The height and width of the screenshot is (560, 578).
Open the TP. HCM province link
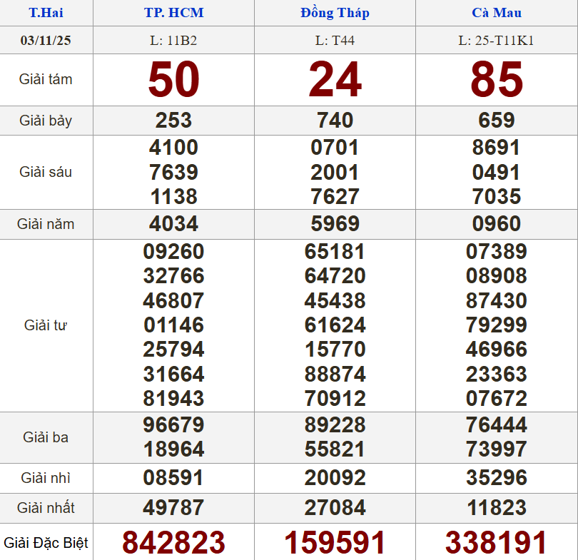pyautogui.click(x=173, y=13)
